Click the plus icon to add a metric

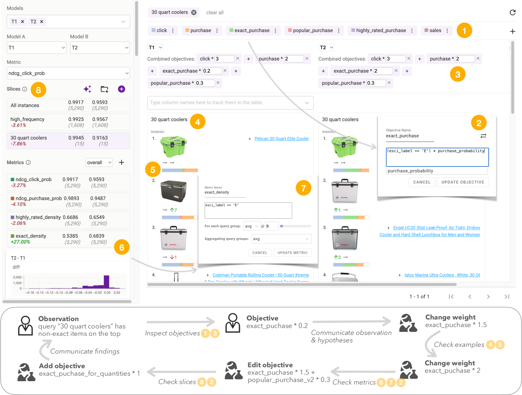pyautogui.click(x=122, y=162)
